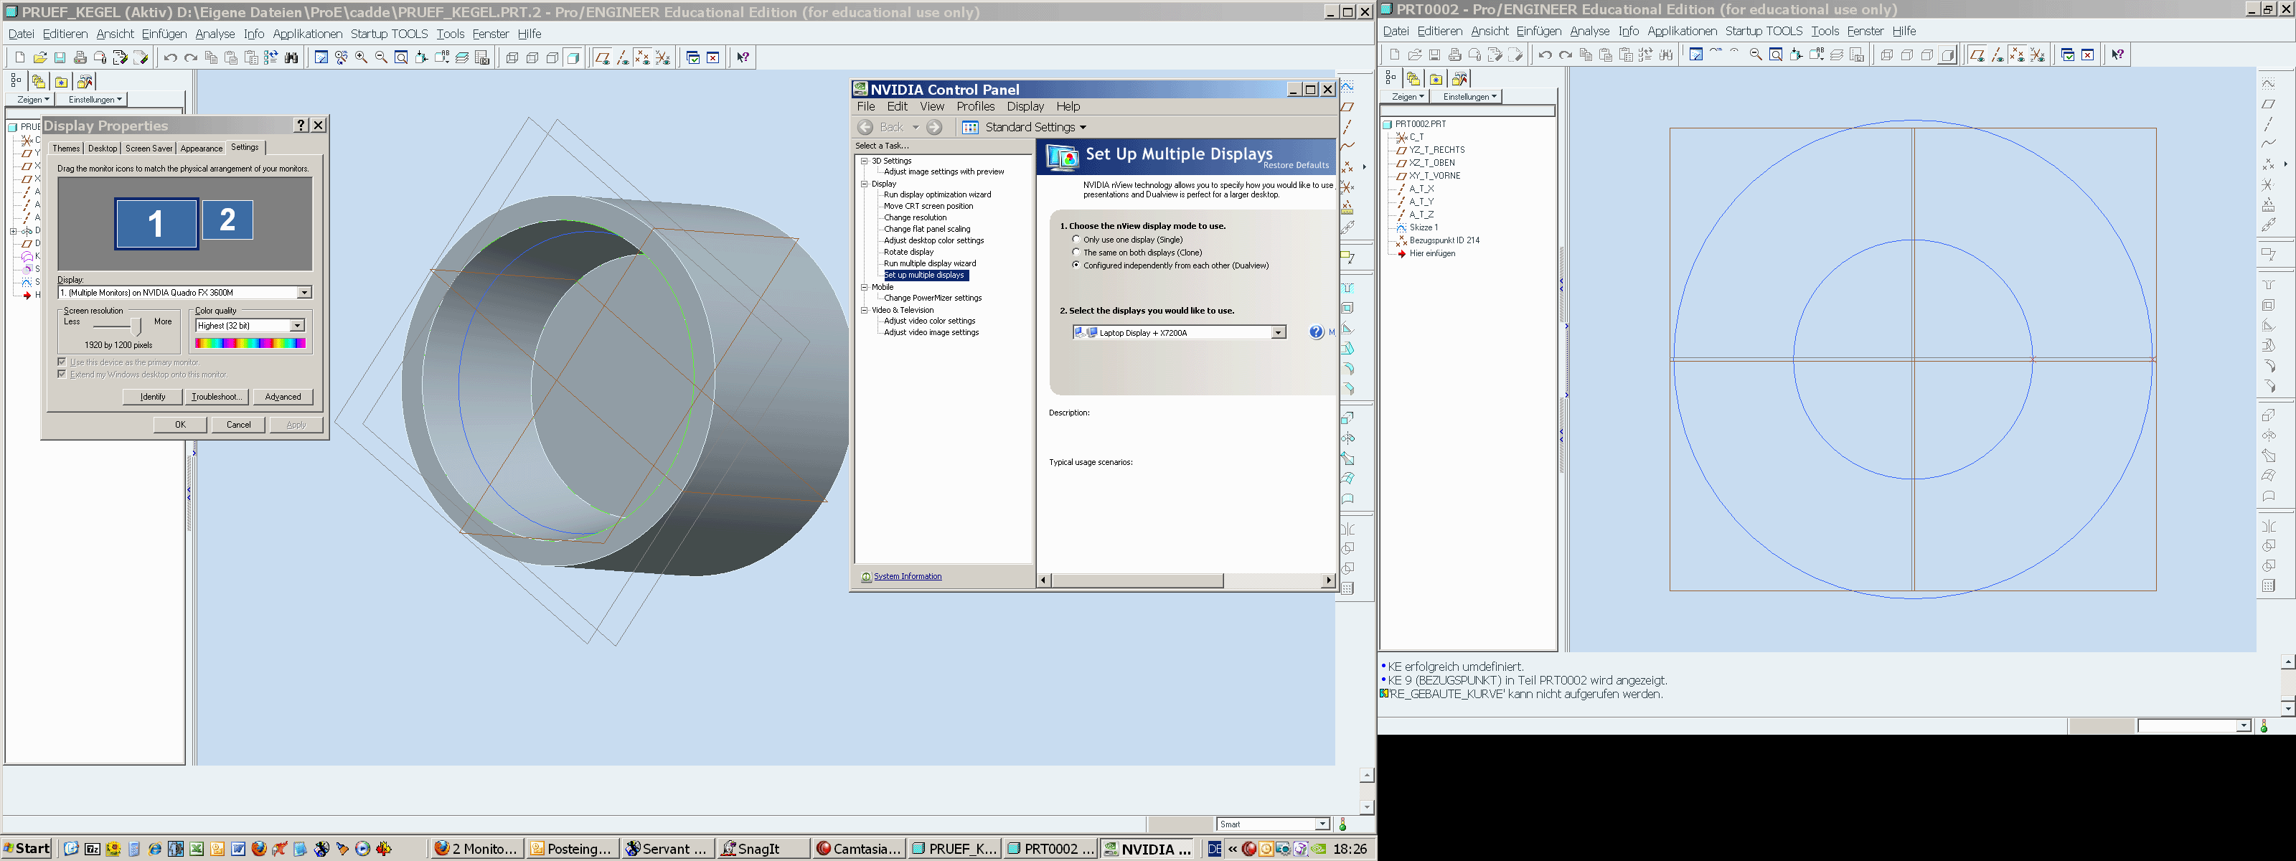Model tree tab icon in PRUEF_KEGEL navigator
2296x861 pixels.
pyautogui.click(x=16, y=80)
